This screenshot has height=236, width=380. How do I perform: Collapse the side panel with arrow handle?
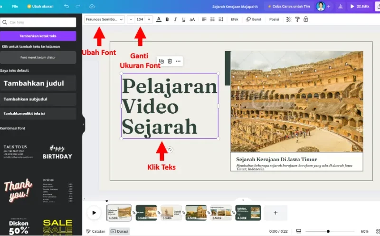tap(84, 124)
